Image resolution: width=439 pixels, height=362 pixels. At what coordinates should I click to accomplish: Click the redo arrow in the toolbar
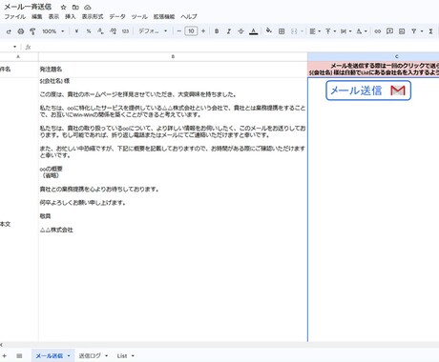click(x=9, y=31)
